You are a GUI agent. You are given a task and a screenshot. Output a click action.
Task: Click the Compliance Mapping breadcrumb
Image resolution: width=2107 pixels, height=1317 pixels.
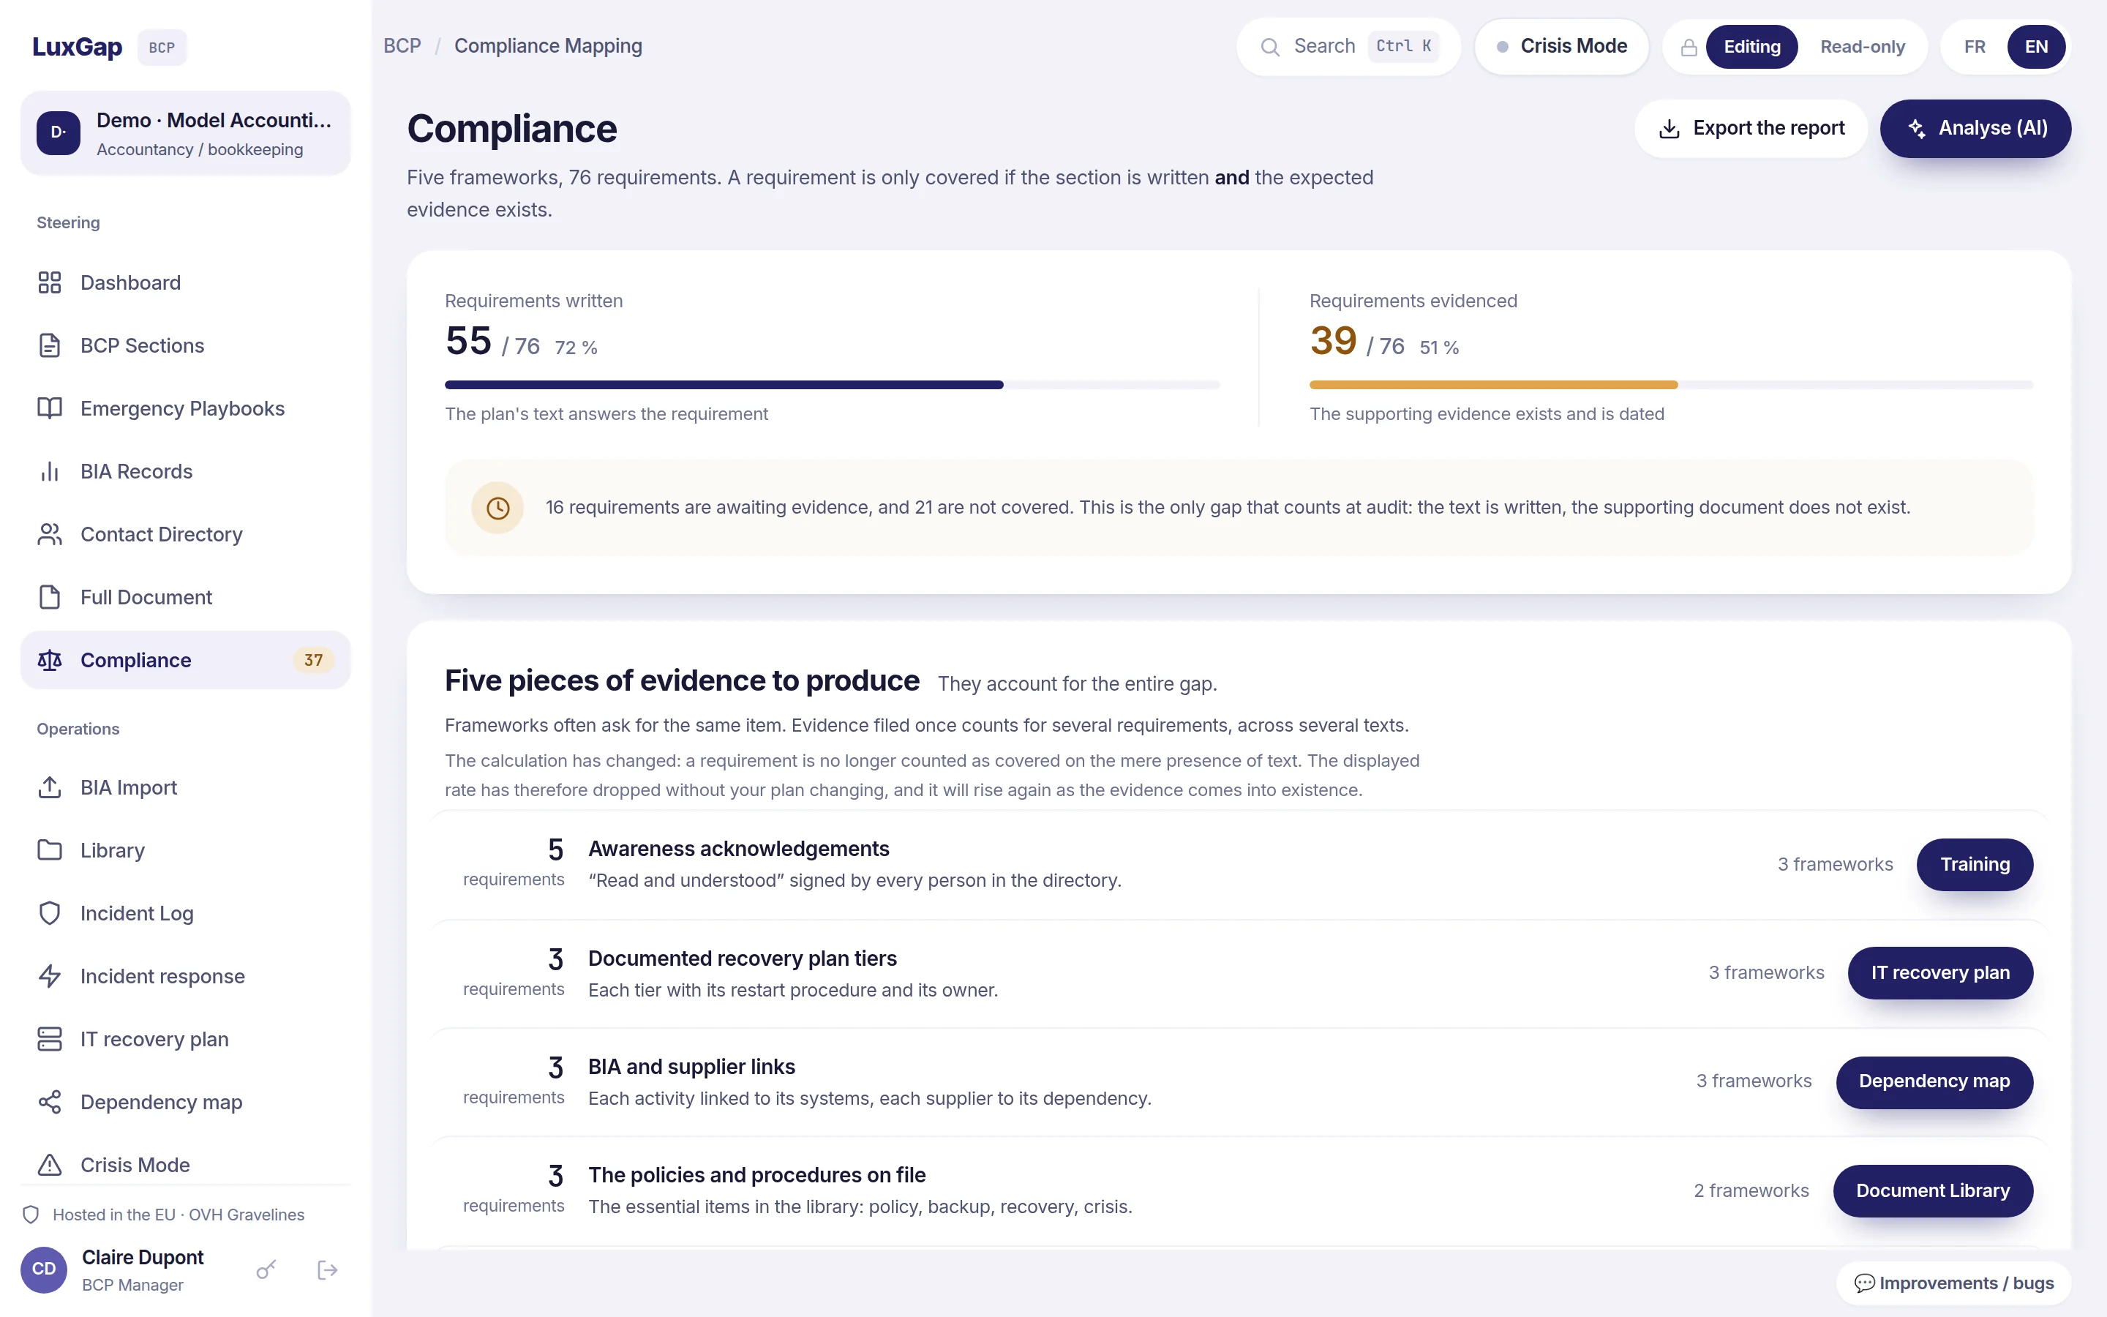pyautogui.click(x=549, y=46)
